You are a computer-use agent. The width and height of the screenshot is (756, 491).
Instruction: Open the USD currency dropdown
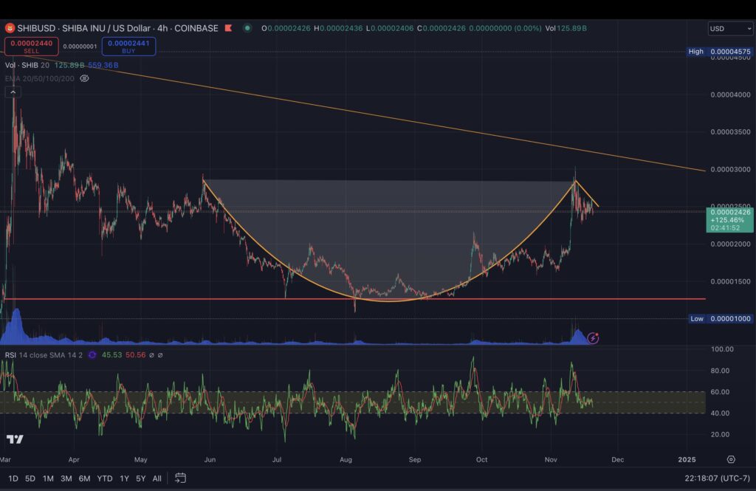[728, 28]
